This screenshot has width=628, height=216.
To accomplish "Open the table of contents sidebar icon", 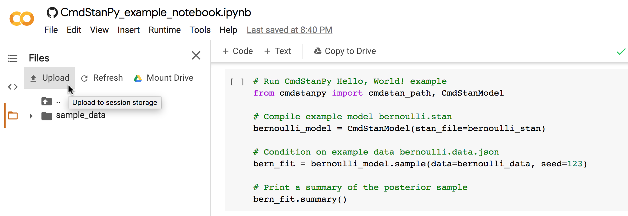I will tap(13, 58).
